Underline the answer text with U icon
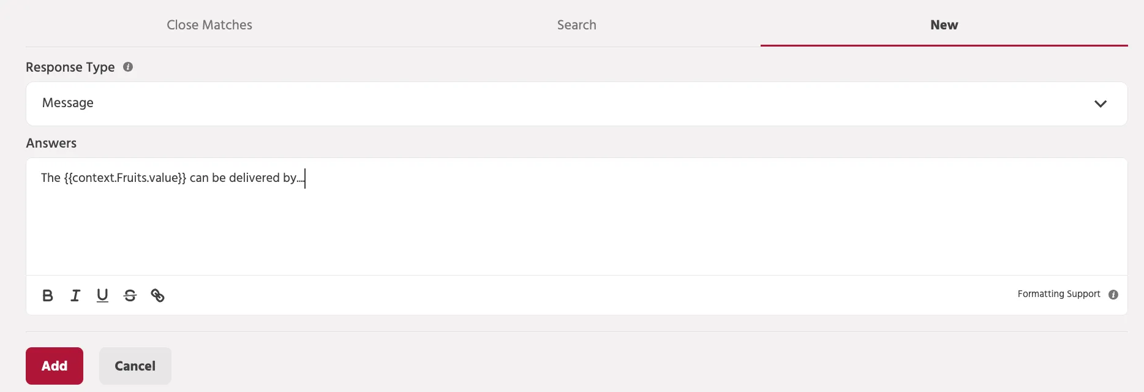The width and height of the screenshot is (1144, 392). [102, 296]
